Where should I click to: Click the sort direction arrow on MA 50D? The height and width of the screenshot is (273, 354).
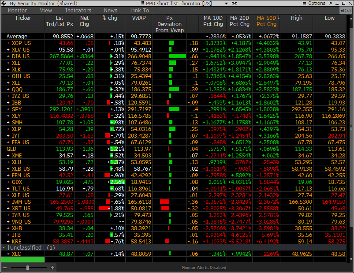pyautogui.click(x=279, y=18)
